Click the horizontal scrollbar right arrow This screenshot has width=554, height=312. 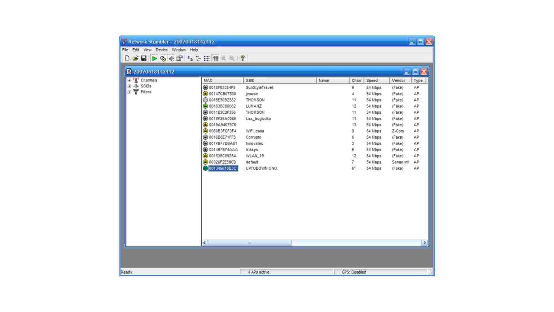tap(424, 243)
